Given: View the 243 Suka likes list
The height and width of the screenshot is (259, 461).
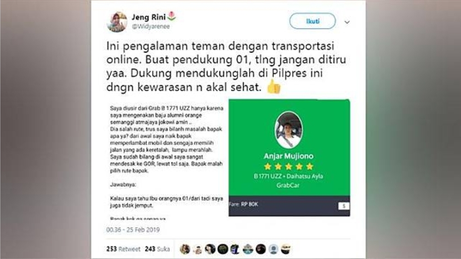Looking at the screenshot, I should (x=157, y=249).
